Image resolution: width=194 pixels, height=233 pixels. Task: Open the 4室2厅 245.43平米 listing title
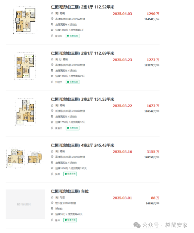pyautogui.click(x=82, y=145)
